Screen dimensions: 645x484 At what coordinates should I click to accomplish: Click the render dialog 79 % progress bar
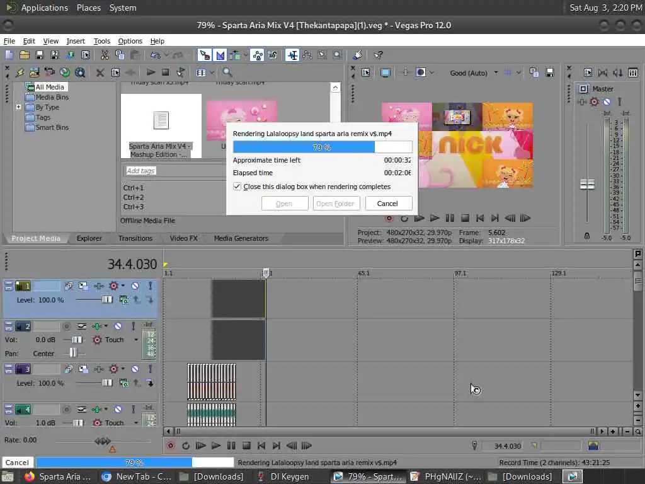[x=322, y=147]
